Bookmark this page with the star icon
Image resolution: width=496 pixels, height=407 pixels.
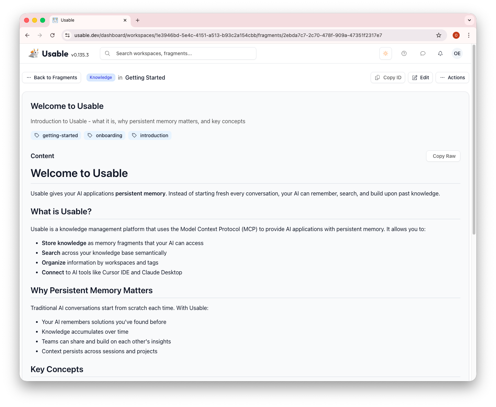tap(439, 35)
